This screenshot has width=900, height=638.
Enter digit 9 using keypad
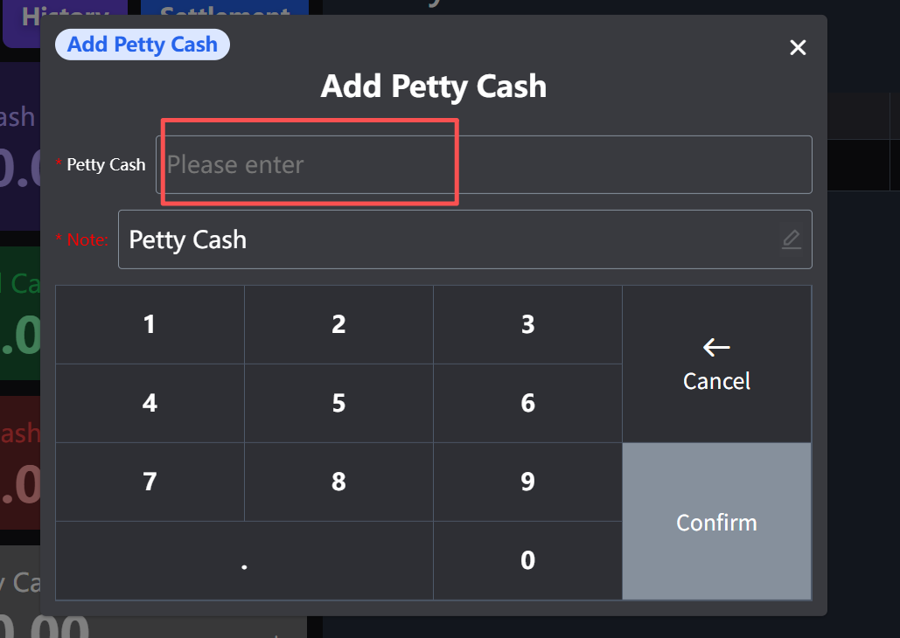527,482
